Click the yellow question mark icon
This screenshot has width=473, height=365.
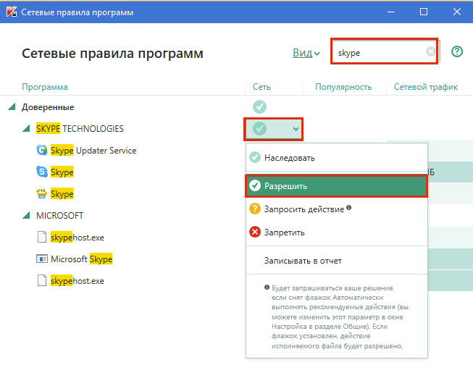(255, 209)
